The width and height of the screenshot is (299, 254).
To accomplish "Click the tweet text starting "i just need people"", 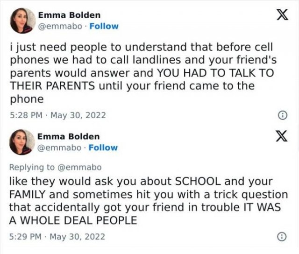I will pyautogui.click(x=140, y=48).
